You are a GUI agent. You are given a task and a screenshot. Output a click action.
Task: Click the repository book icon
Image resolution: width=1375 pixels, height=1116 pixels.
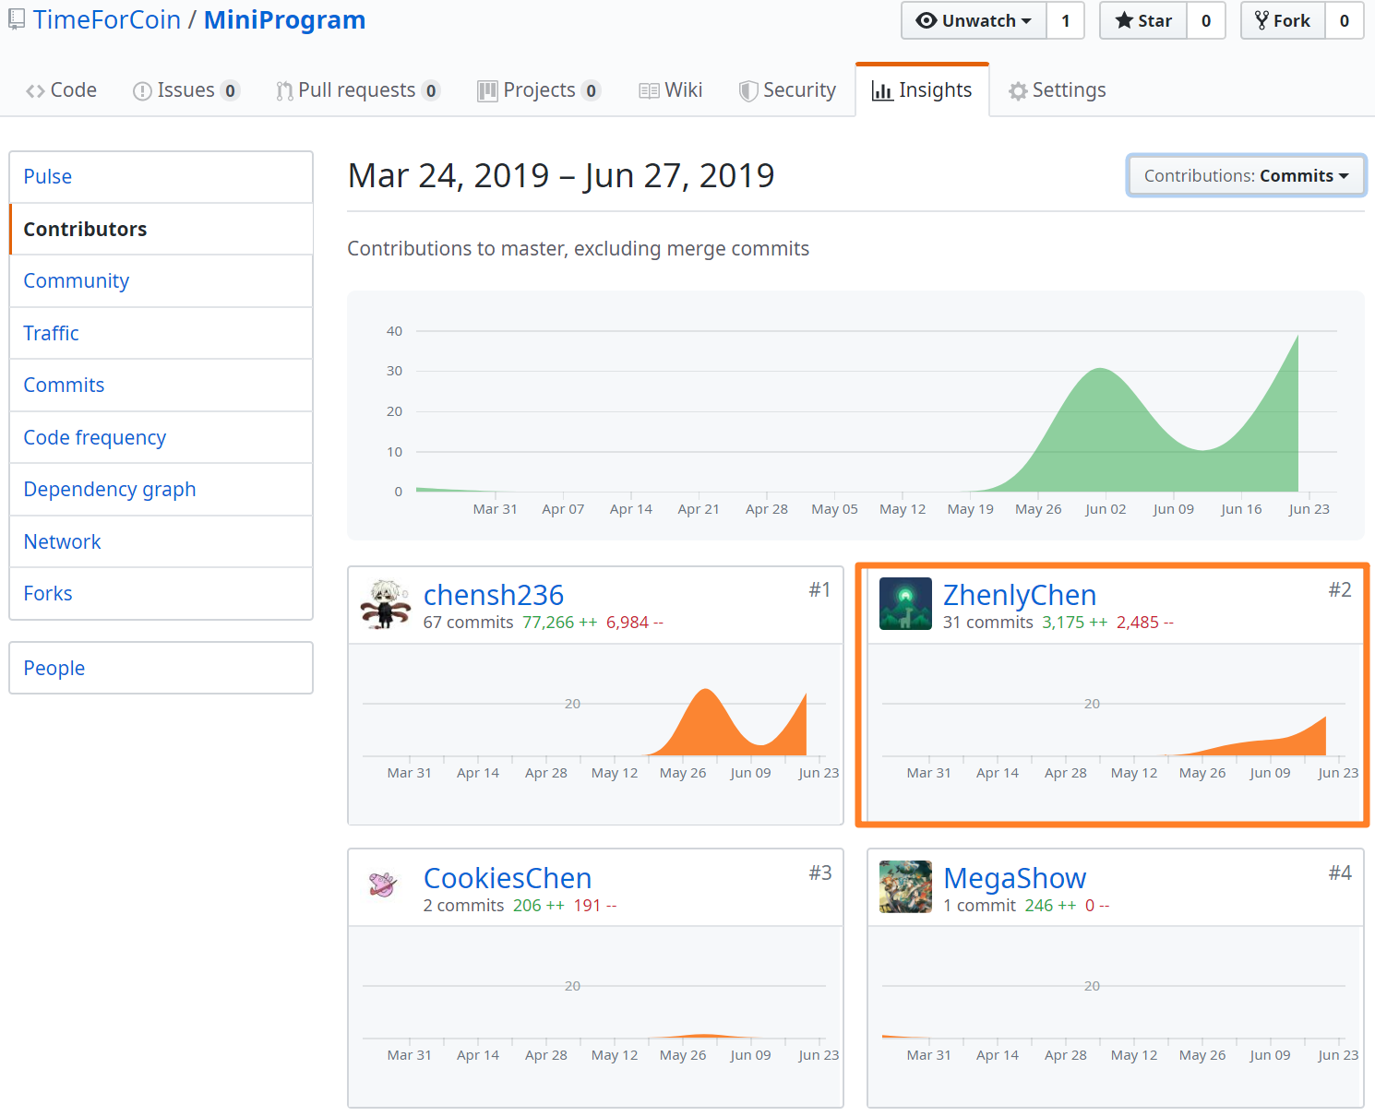pyautogui.click(x=17, y=19)
